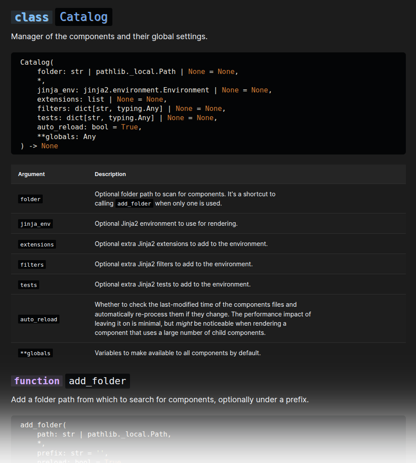Click the blue "class" badge
Viewport: 416px width, 463px height.
(32, 17)
